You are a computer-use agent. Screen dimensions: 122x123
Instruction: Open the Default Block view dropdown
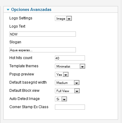click(x=67, y=91)
